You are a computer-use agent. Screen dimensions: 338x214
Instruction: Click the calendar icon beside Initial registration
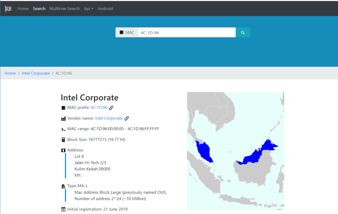click(x=63, y=209)
